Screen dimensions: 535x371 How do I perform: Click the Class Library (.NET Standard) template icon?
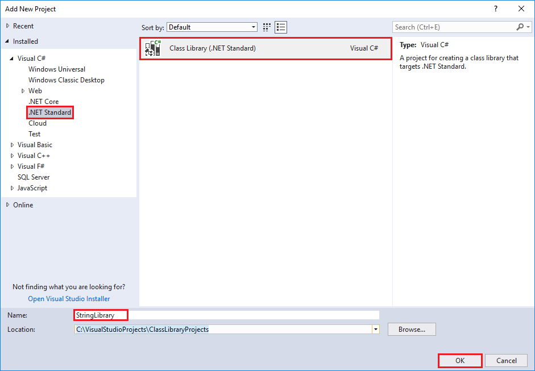coord(152,48)
